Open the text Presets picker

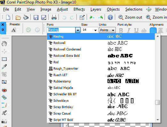(x=13, y=30)
